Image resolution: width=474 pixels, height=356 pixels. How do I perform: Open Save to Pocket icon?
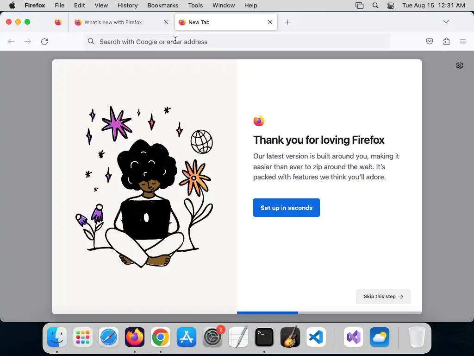(x=429, y=41)
